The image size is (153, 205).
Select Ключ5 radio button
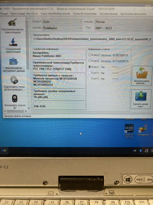coord(89,78)
